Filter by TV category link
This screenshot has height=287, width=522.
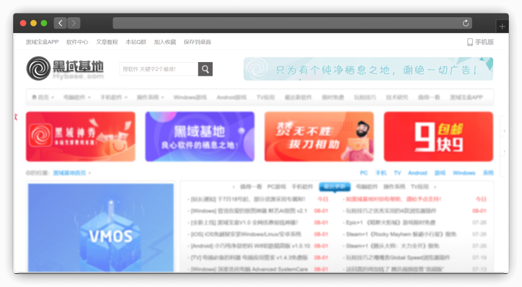click(x=397, y=173)
